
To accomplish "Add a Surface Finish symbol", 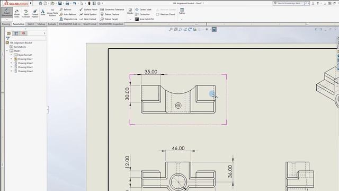I will [88, 10].
